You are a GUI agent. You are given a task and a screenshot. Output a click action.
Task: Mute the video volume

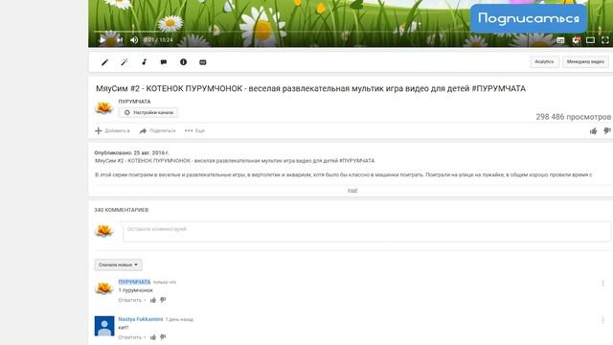coord(134,40)
